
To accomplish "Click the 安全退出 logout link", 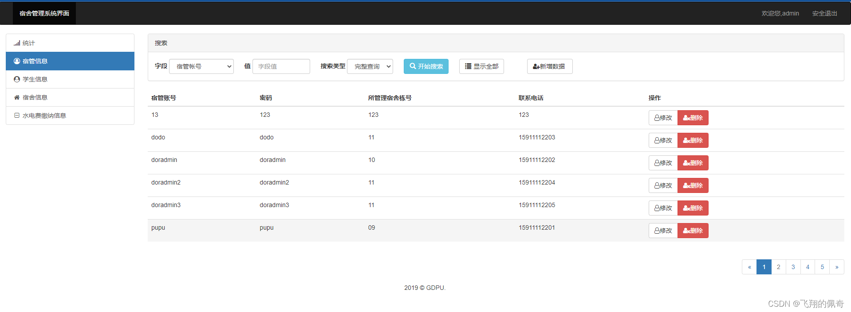I will pos(824,13).
